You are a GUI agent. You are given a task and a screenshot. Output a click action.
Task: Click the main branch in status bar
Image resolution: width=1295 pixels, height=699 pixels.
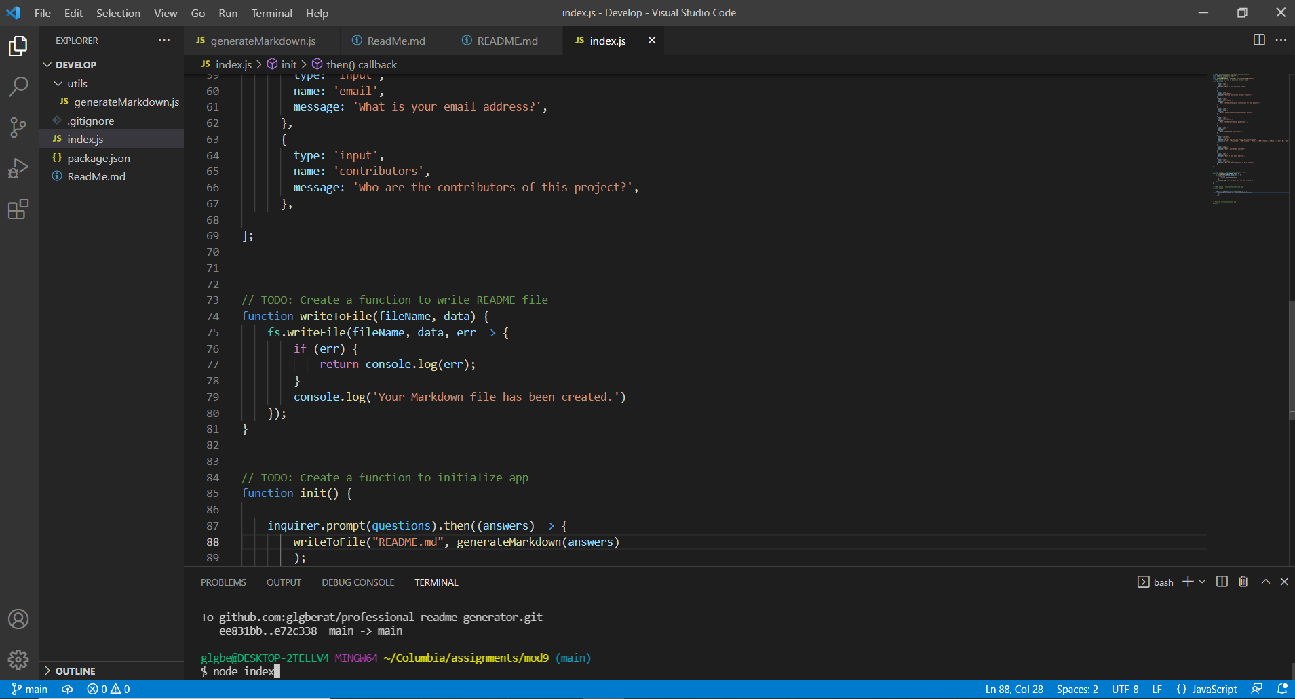click(x=30, y=689)
